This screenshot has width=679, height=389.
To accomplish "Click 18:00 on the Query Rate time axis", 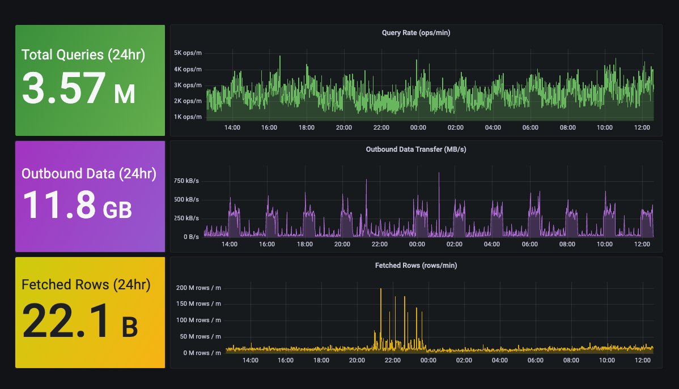I will tap(307, 127).
